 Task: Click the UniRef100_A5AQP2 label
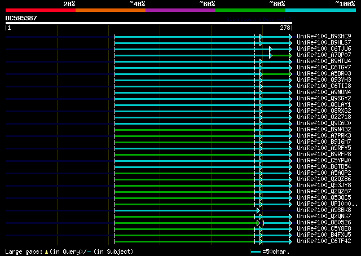point(324,173)
